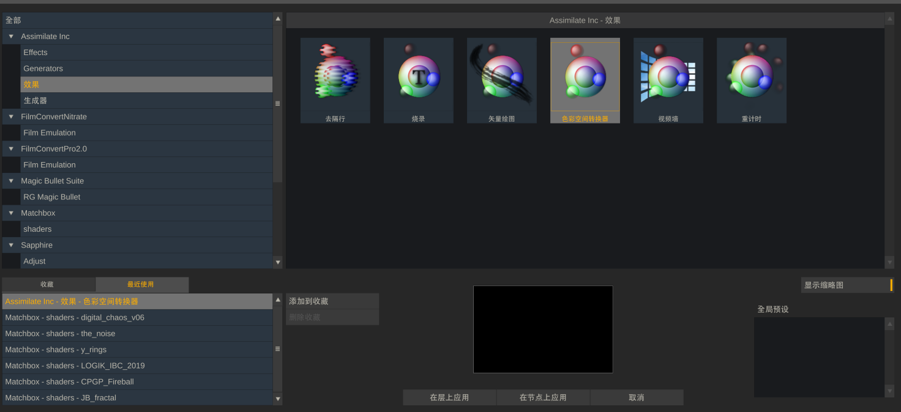Select the 去隔行 deinterlace effect icon
This screenshot has width=901, height=412.
335,80
